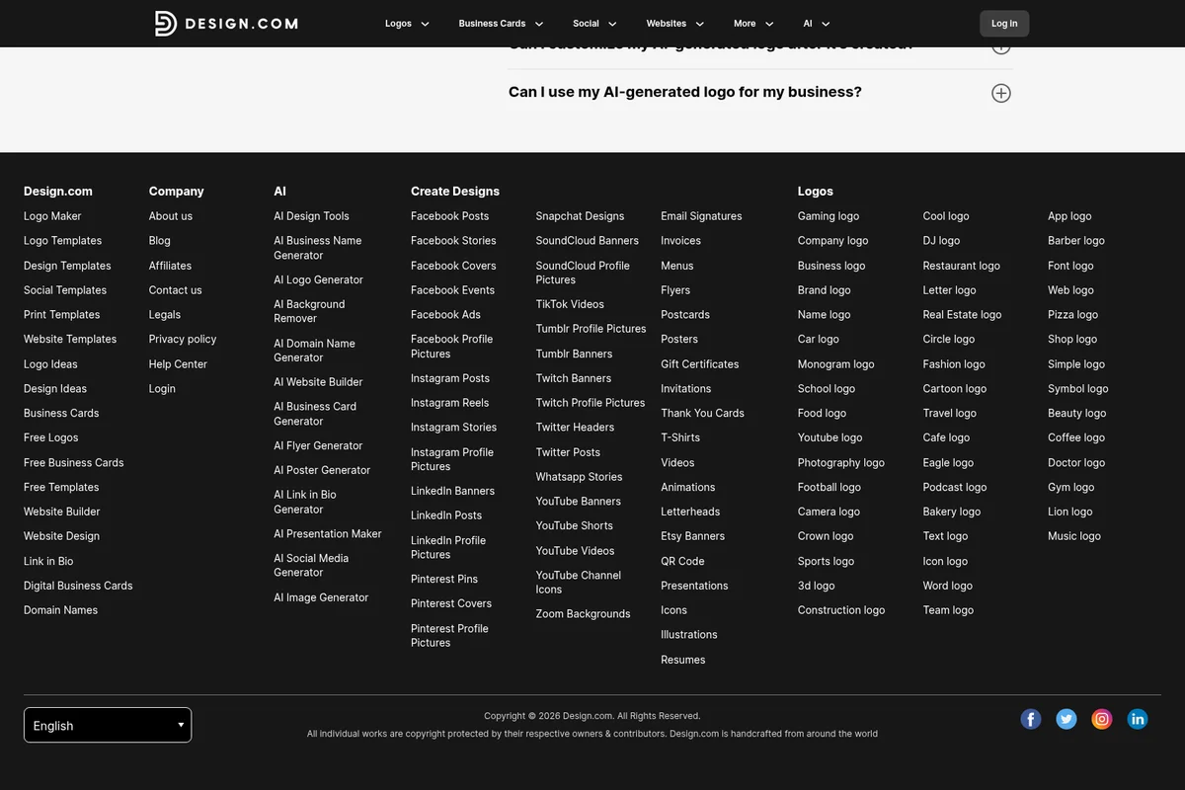The image size is (1185, 790).
Task: Open AI Website Builder link
Action: 318,382
